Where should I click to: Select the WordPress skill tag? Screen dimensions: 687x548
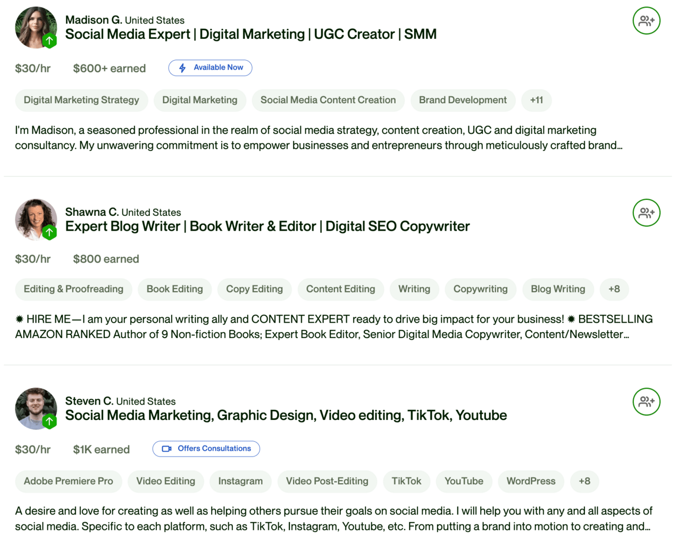coord(530,481)
